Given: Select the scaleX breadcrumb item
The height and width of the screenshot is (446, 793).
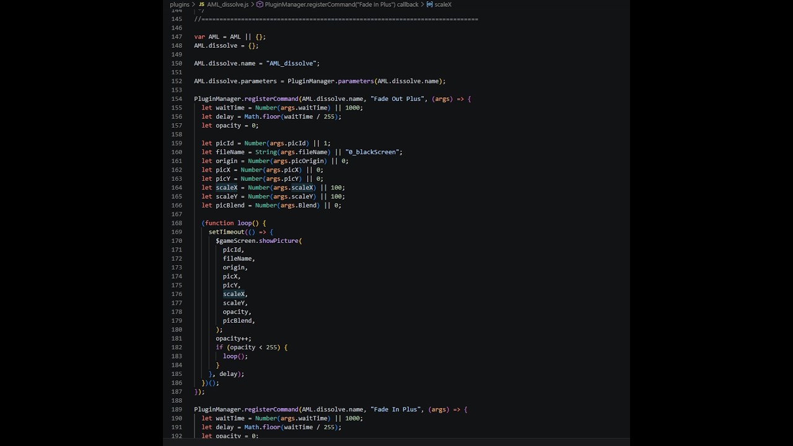Looking at the screenshot, I should pyautogui.click(x=443, y=4).
